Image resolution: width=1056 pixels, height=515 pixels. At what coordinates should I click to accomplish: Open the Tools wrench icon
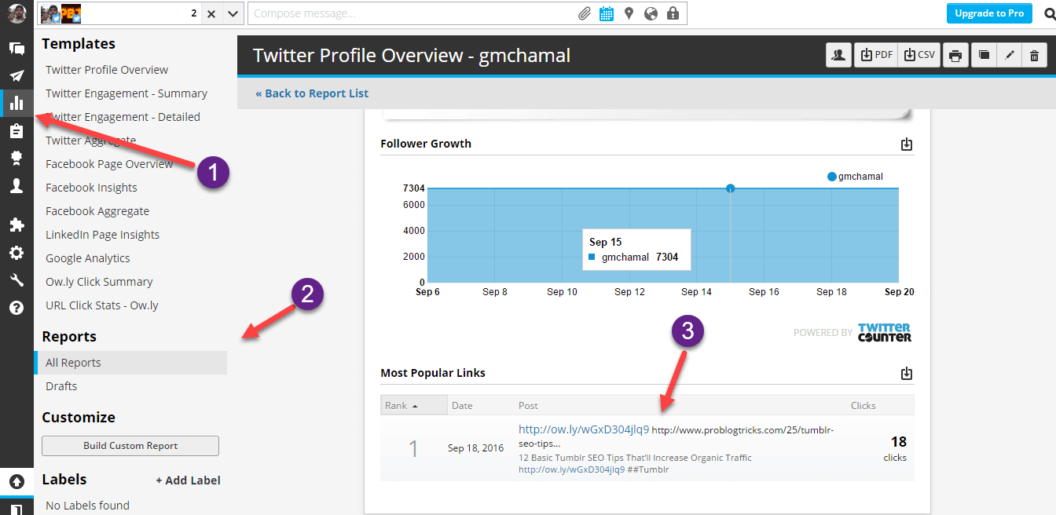pyautogui.click(x=16, y=280)
